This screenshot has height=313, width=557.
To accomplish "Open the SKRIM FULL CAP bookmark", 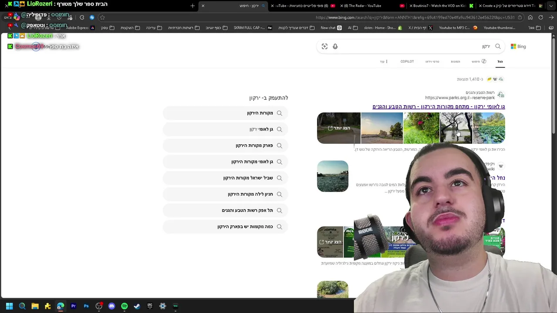I will coord(252,28).
